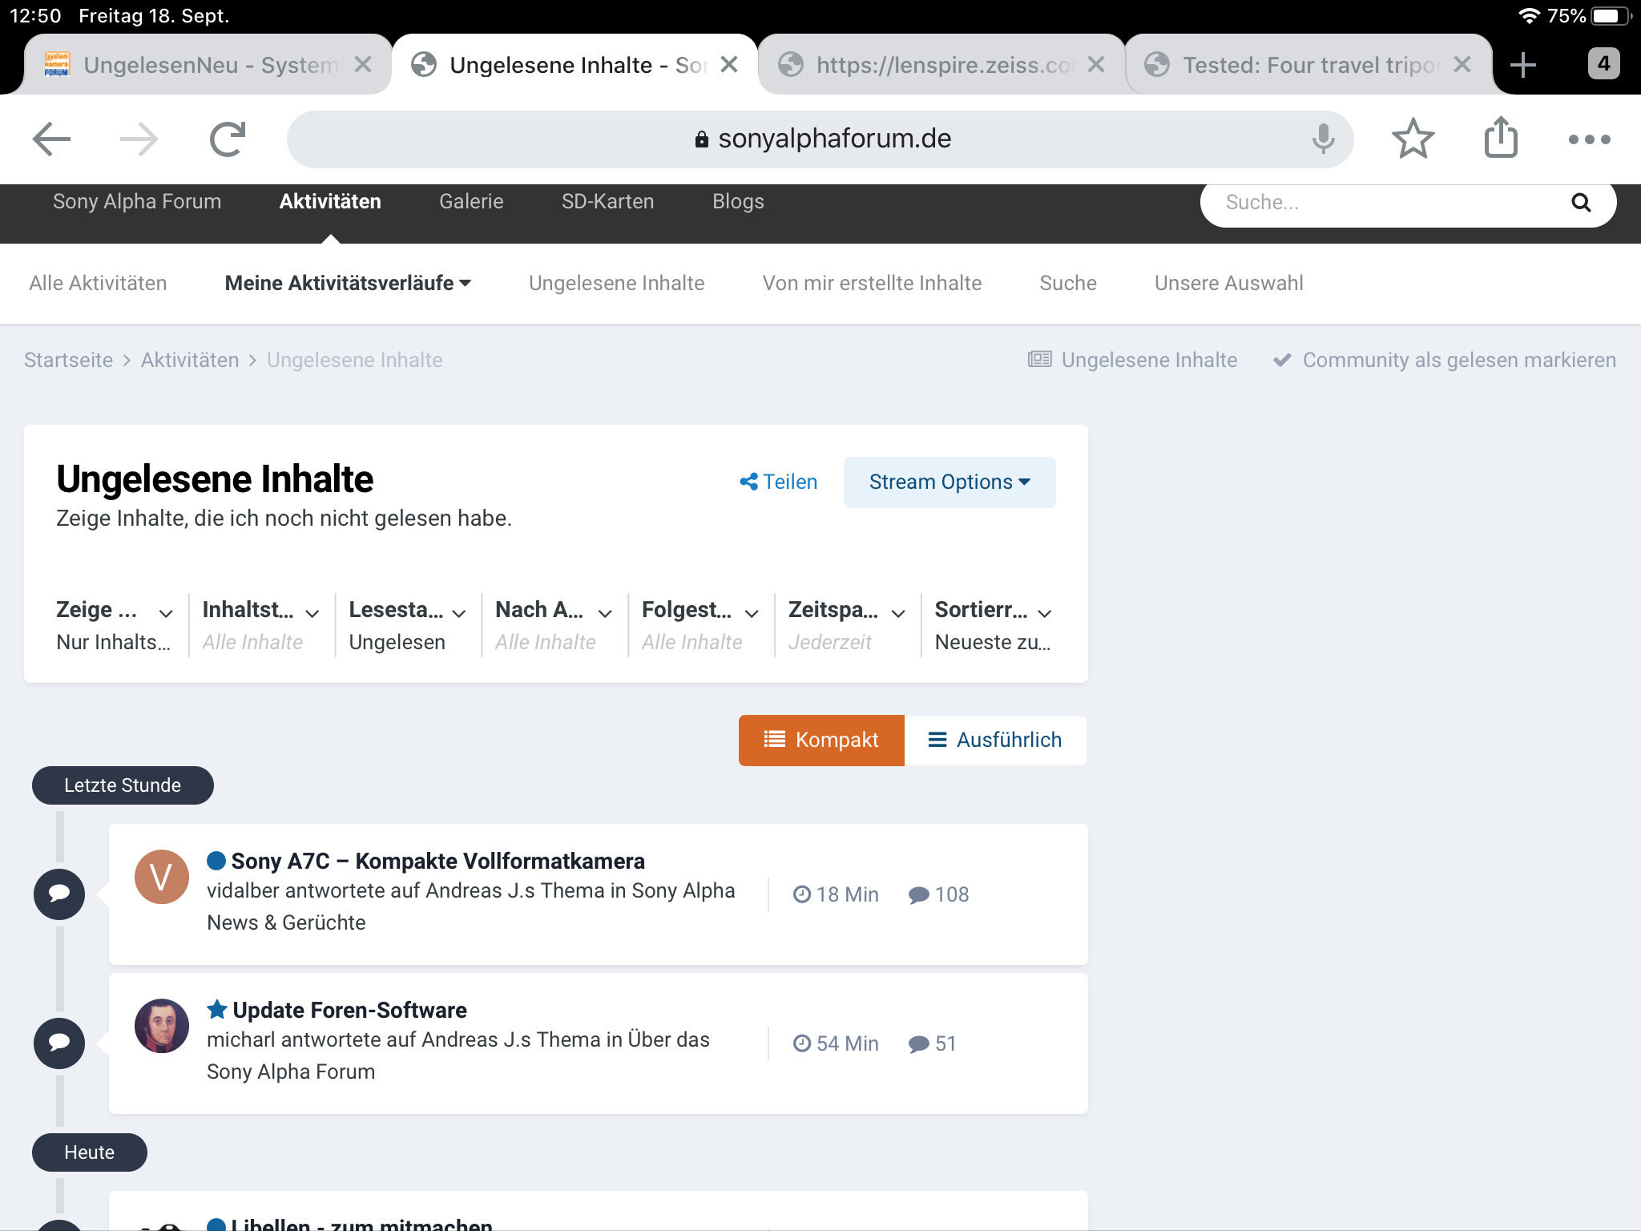Bookmark page with star icon
The height and width of the screenshot is (1231, 1641).
click(x=1413, y=139)
